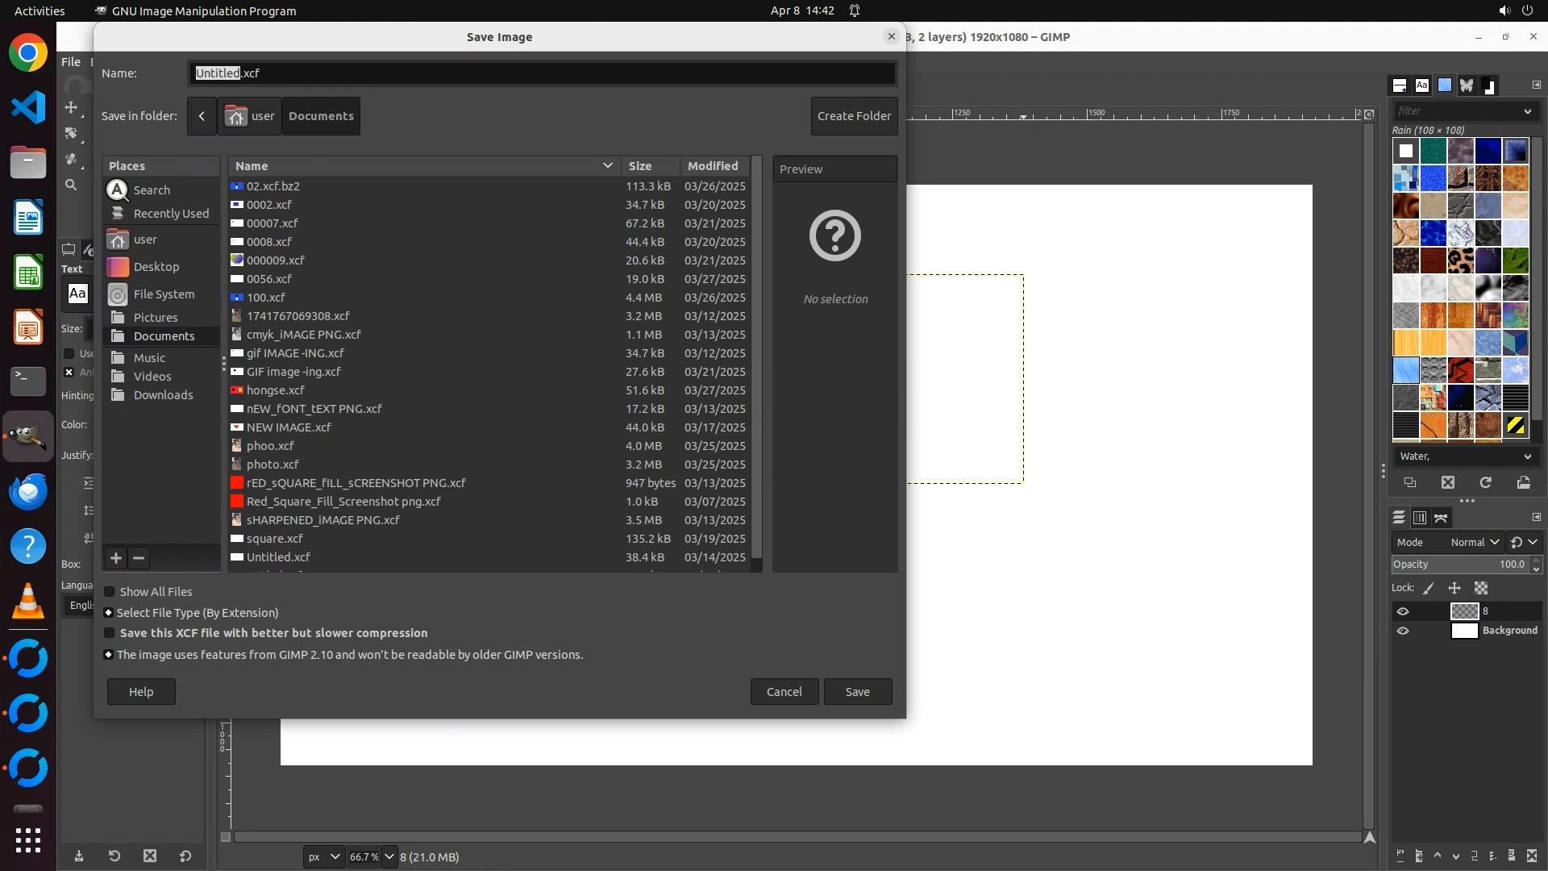Open the Paths tab icon

pyautogui.click(x=1442, y=518)
